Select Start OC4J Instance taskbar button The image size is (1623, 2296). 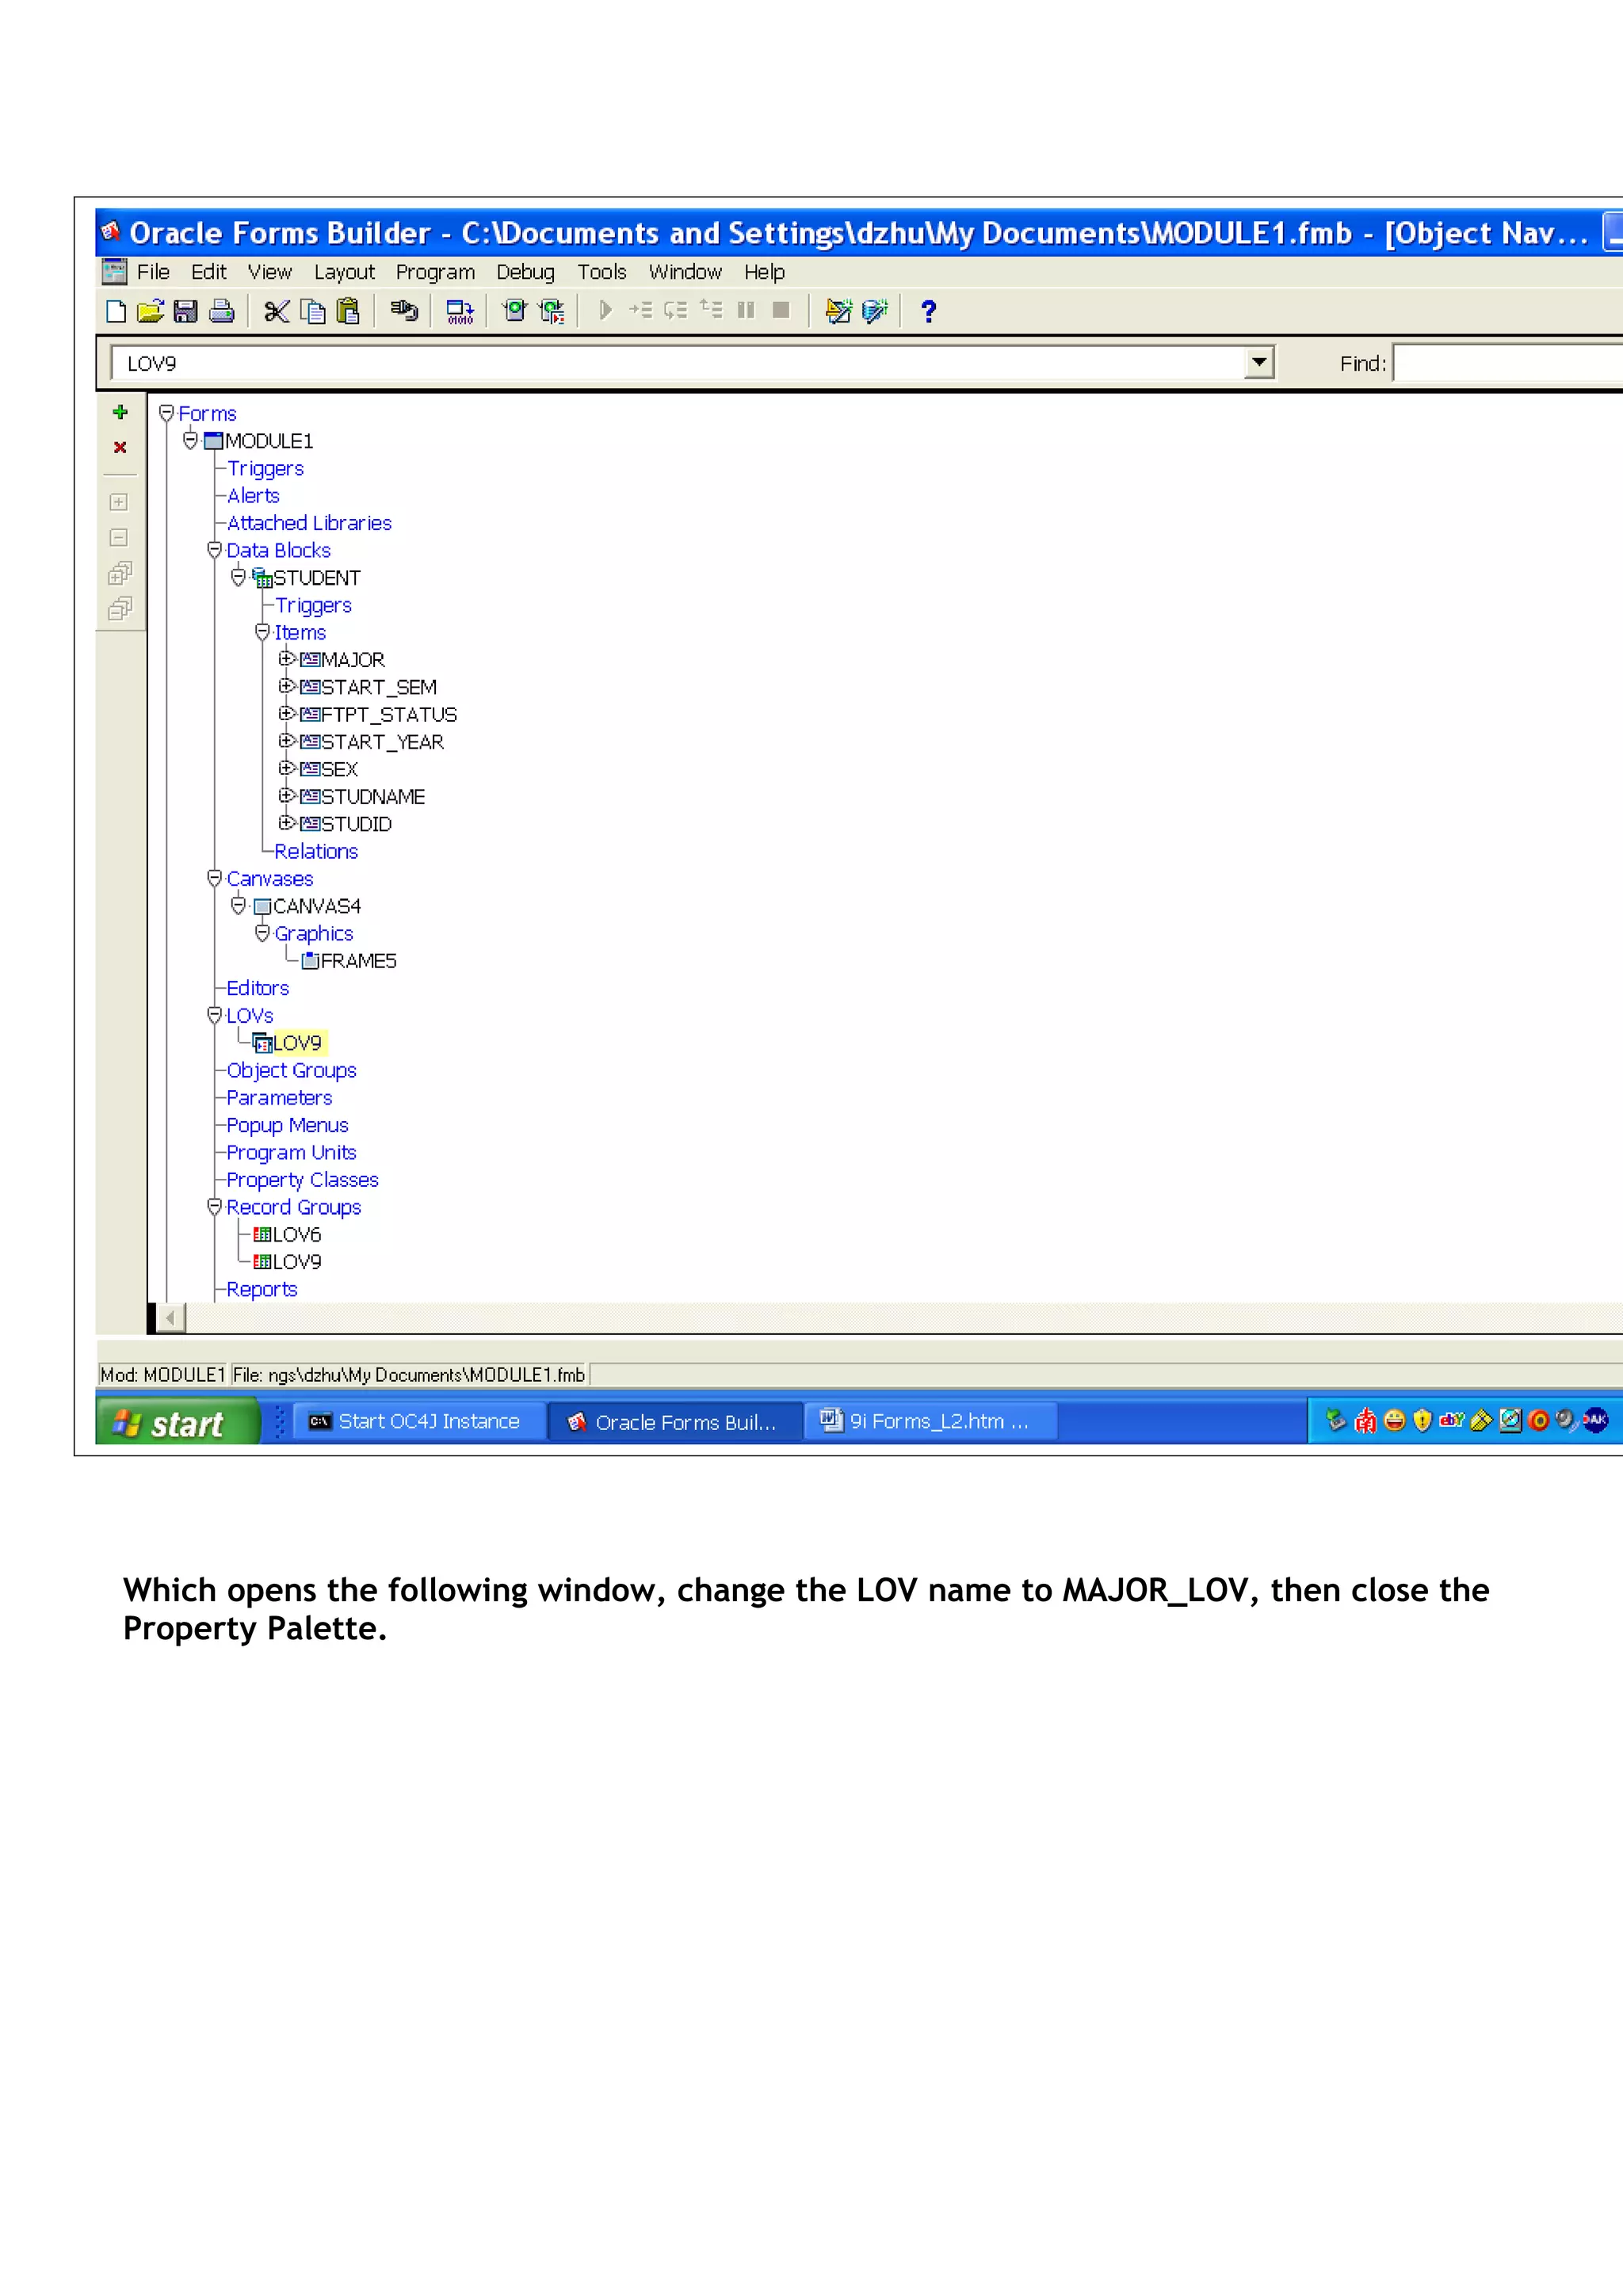(x=419, y=1422)
